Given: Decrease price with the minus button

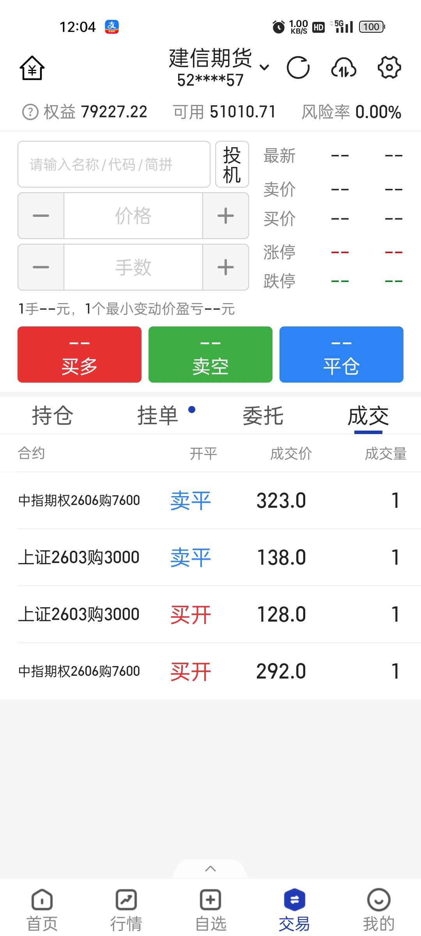Looking at the screenshot, I should point(41,216).
